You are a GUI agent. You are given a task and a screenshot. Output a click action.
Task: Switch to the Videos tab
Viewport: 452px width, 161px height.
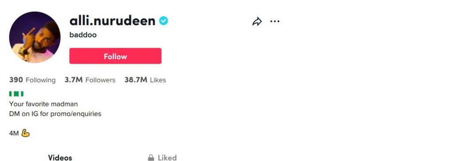[60, 157]
